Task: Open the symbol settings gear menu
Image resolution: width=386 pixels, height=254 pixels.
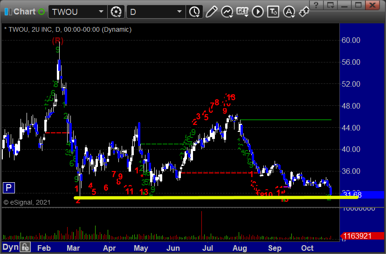Action: 116,12
